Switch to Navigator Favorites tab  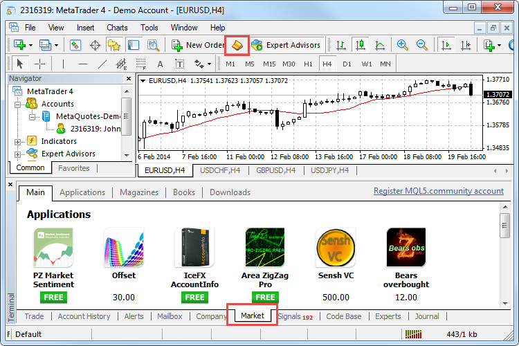tap(74, 168)
